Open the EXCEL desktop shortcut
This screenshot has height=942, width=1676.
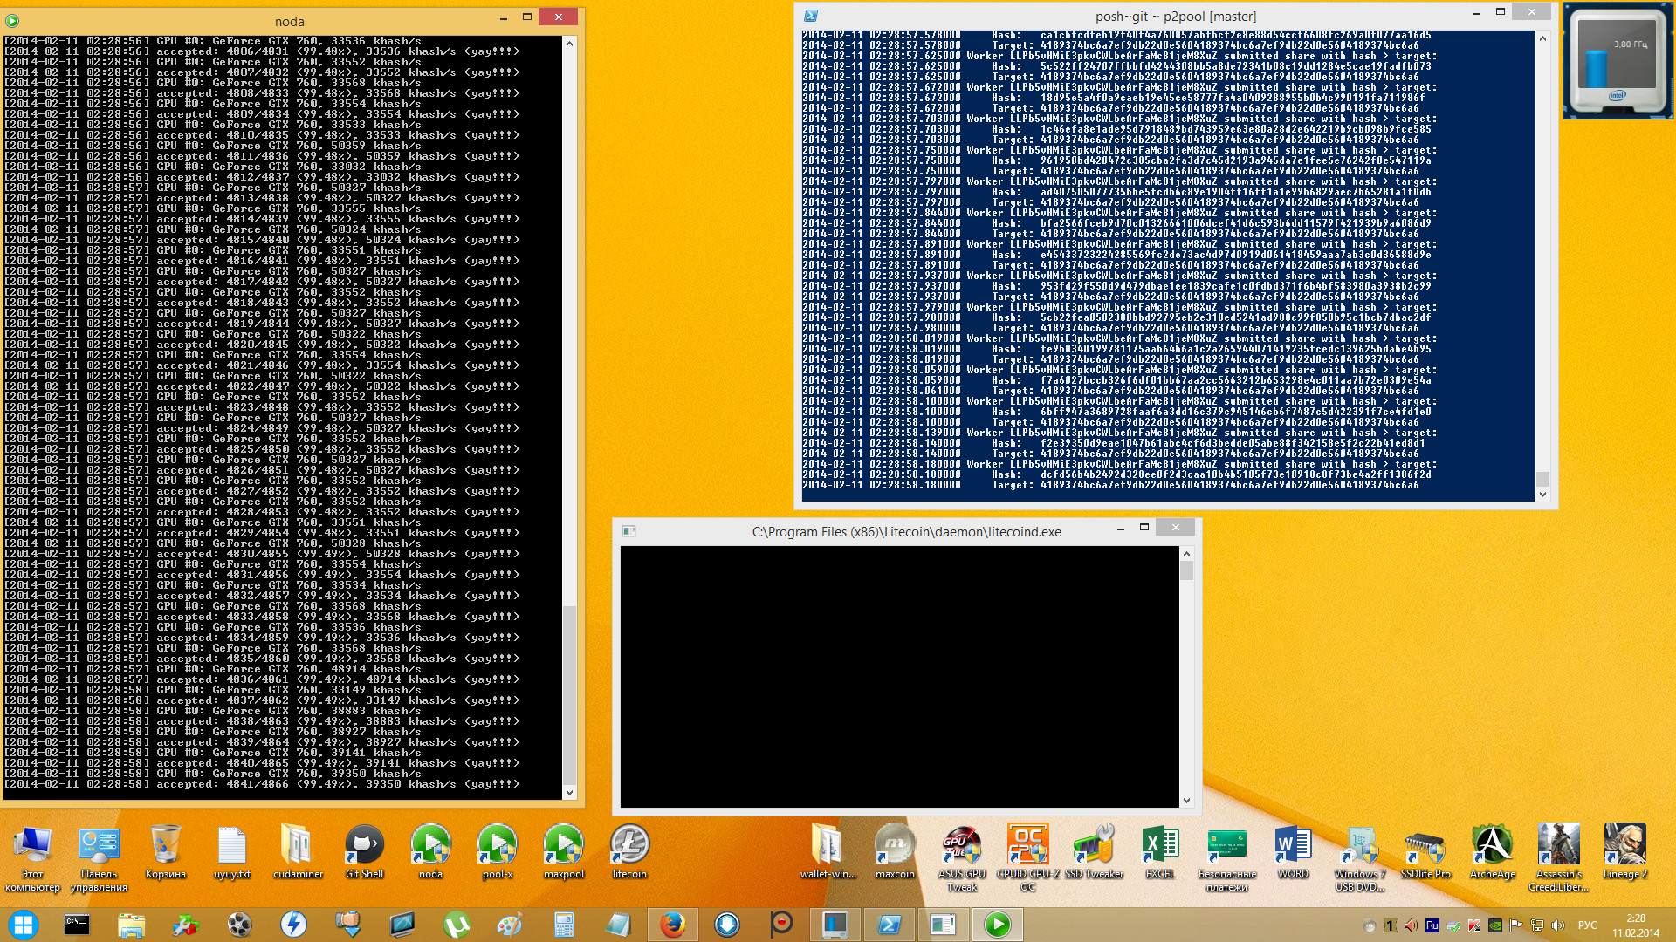pyautogui.click(x=1160, y=853)
